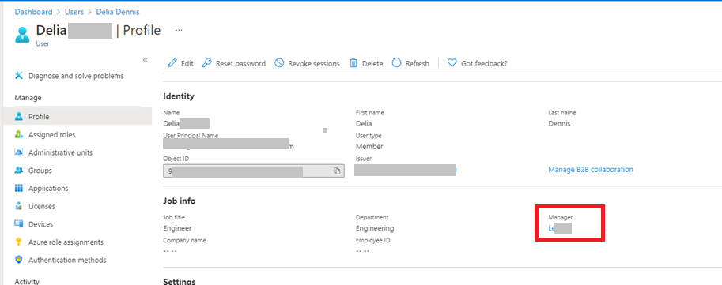Choose Reset password in the toolbar
Viewport: 722px width, 285px height.
241,63
